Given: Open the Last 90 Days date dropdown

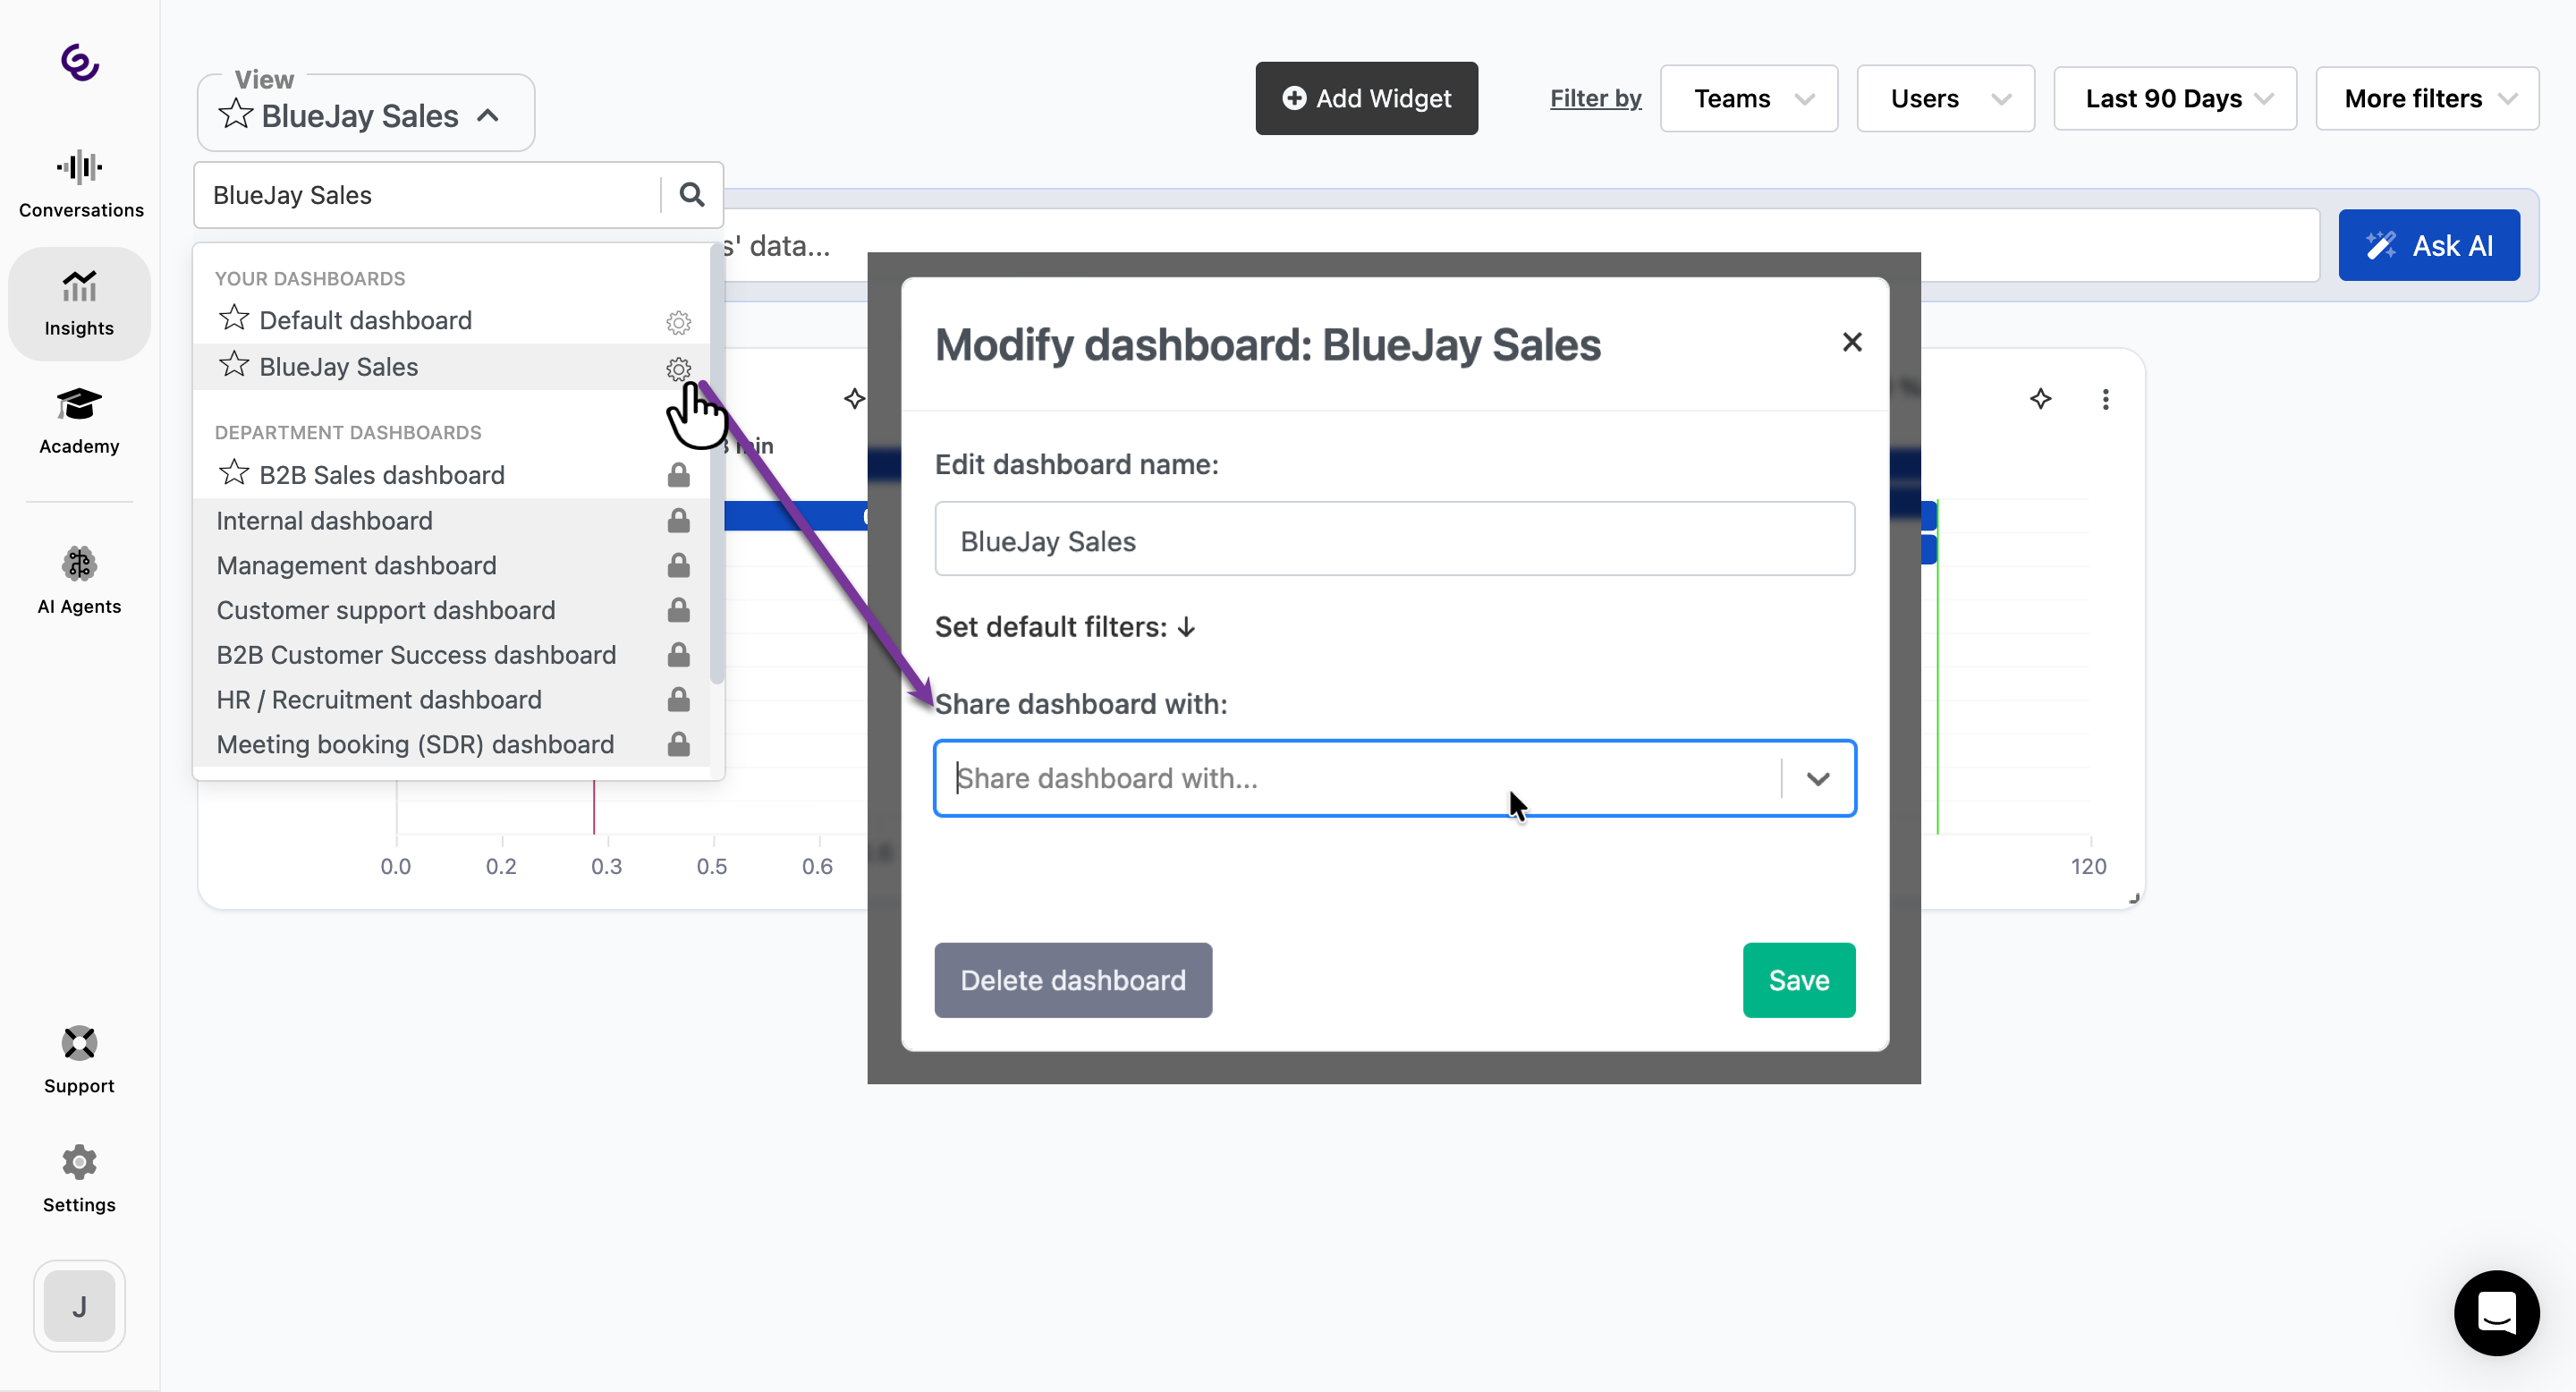Looking at the screenshot, I should click(2174, 98).
